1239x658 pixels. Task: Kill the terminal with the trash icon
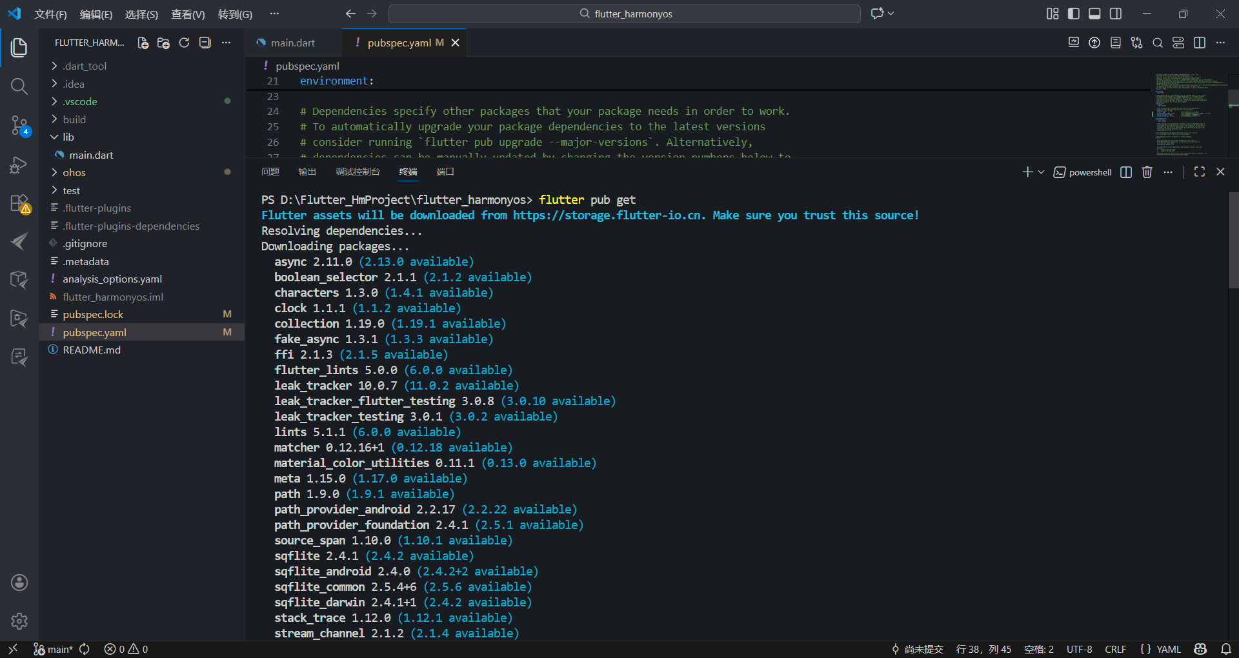(1147, 172)
